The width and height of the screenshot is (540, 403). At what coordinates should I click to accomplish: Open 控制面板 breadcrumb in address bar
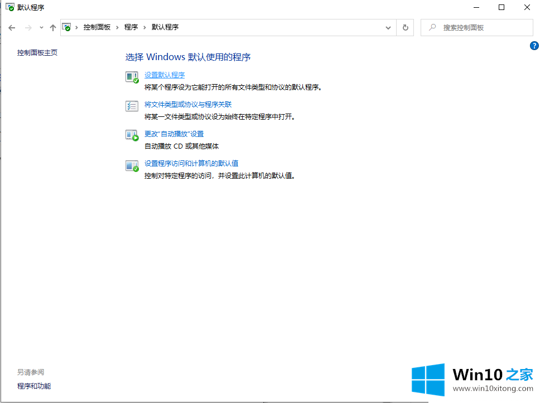pos(97,27)
